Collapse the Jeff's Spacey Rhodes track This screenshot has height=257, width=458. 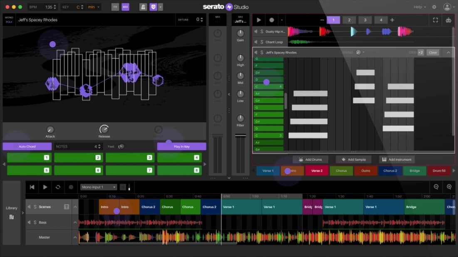point(448,52)
